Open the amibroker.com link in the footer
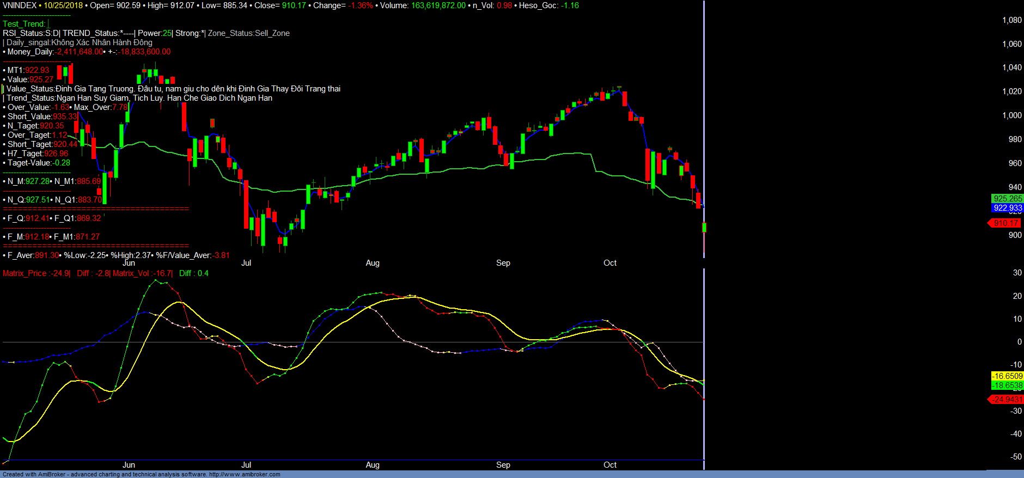 [245, 474]
